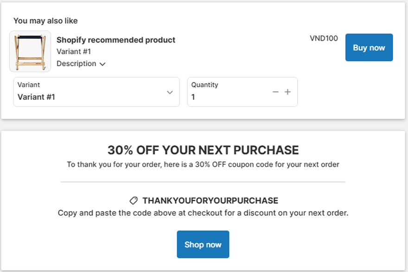Click the Variant dropdown chevron arrow
Viewport: 408px width, 272px height.
(170, 92)
